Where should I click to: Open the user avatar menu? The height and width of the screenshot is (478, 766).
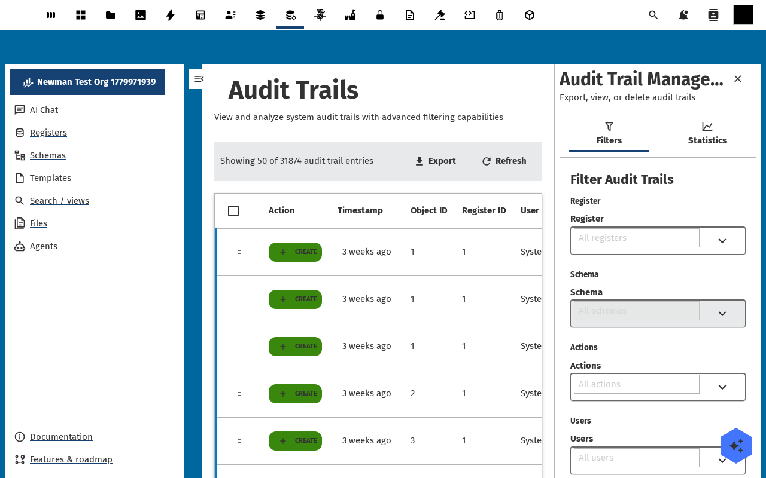[x=743, y=15]
